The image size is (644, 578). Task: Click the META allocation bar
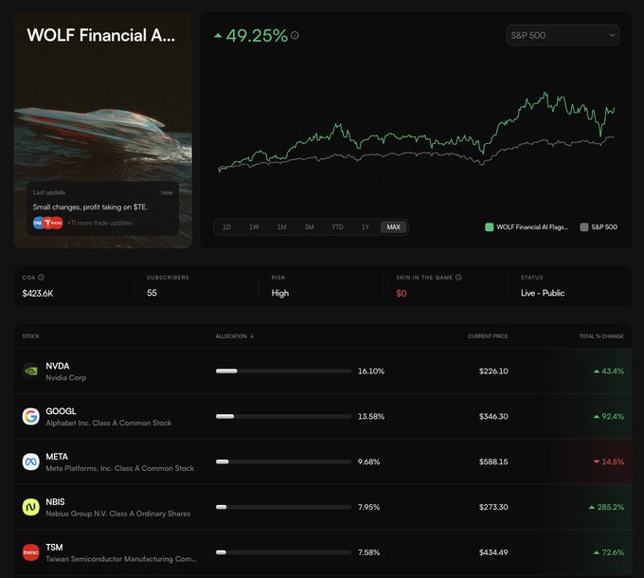point(283,461)
